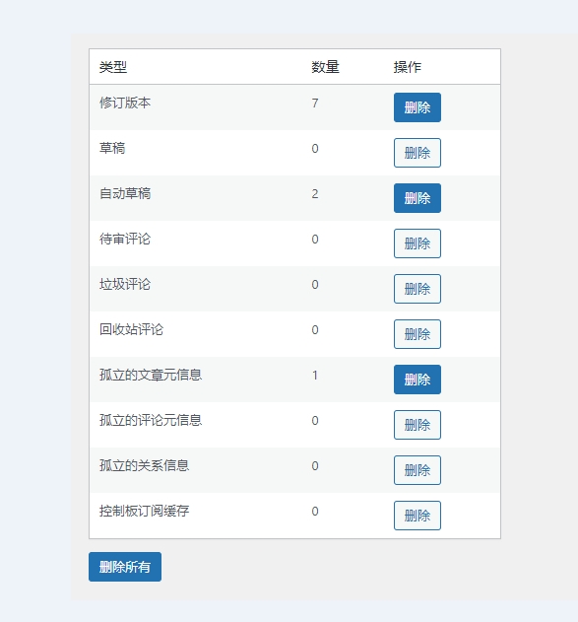Delete 孤立的关系信息 records
The height and width of the screenshot is (622, 578).
(x=417, y=470)
